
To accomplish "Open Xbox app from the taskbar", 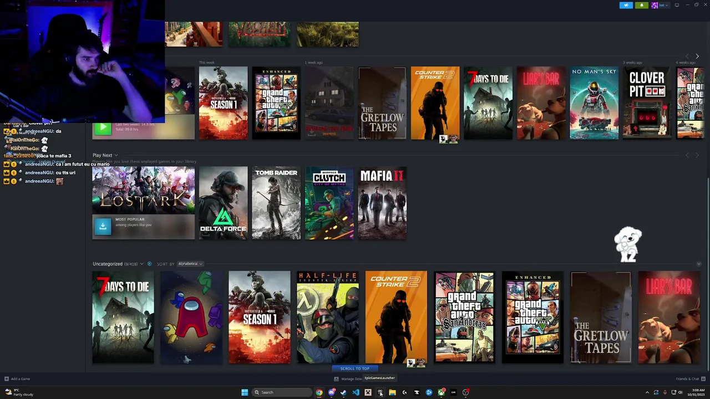I will [x=441, y=392].
